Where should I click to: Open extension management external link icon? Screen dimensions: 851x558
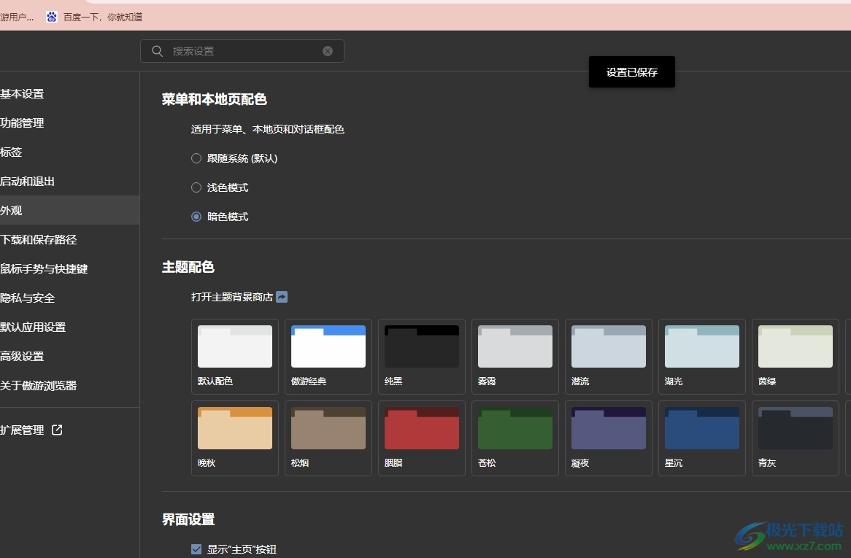coord(57,430)
